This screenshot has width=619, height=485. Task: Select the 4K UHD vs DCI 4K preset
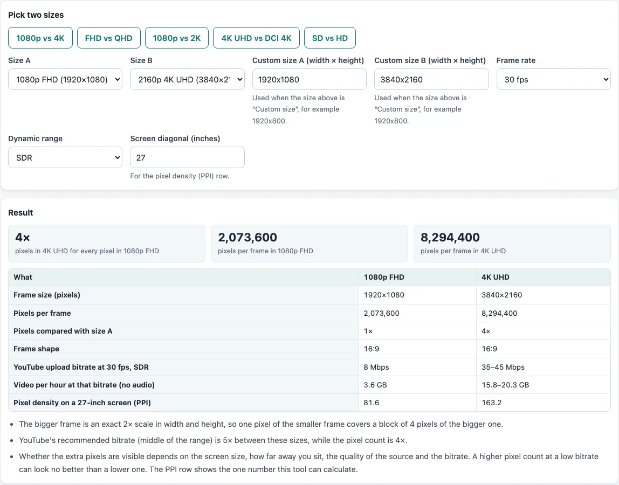coord(256,38)
